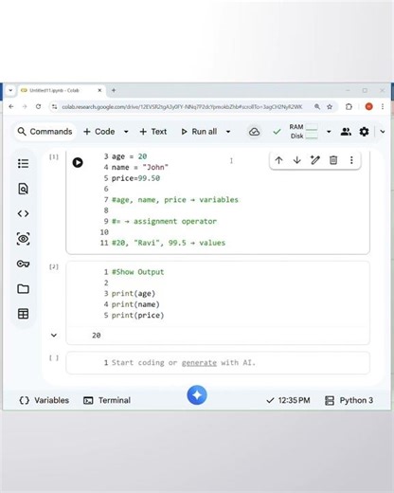
Task: Click the line price=99.50
Action: point(135,178)
